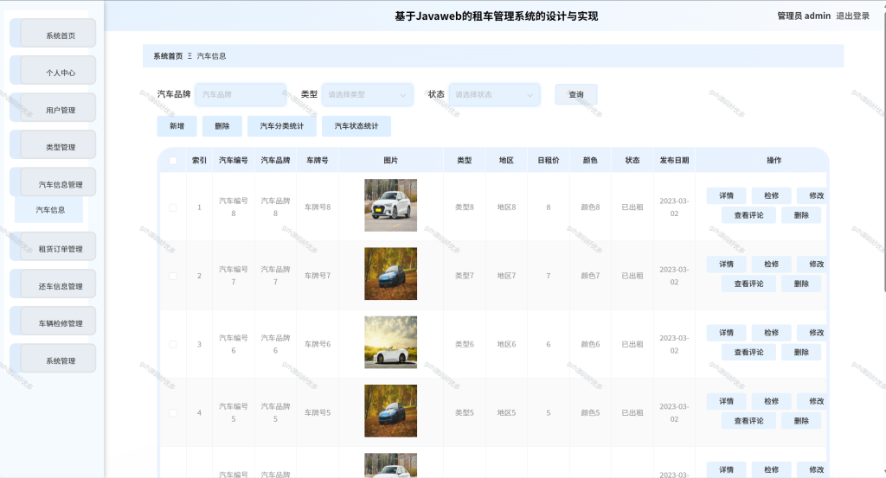The height and width of the screenshot is (478, 886).
Task: Select the 汽车信息 submenu item
Action: click(x=50, y=209)
